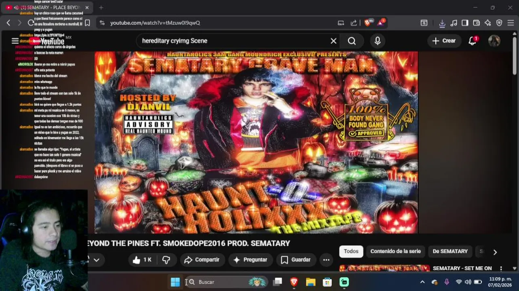Open a new browser tab with plus
The height and width of the screenshot is (291, 519).
(101, 7)
